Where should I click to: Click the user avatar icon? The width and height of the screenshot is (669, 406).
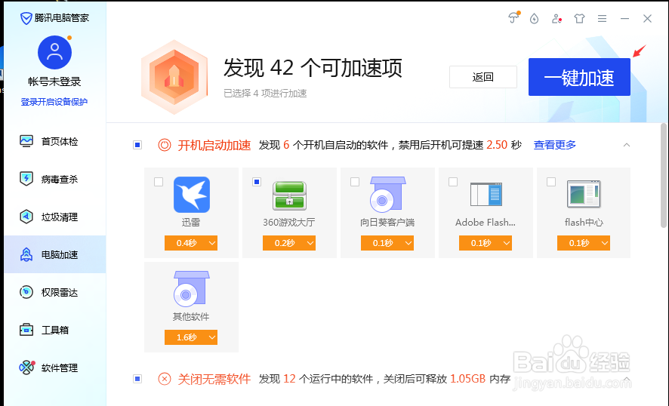pos(54,53)
